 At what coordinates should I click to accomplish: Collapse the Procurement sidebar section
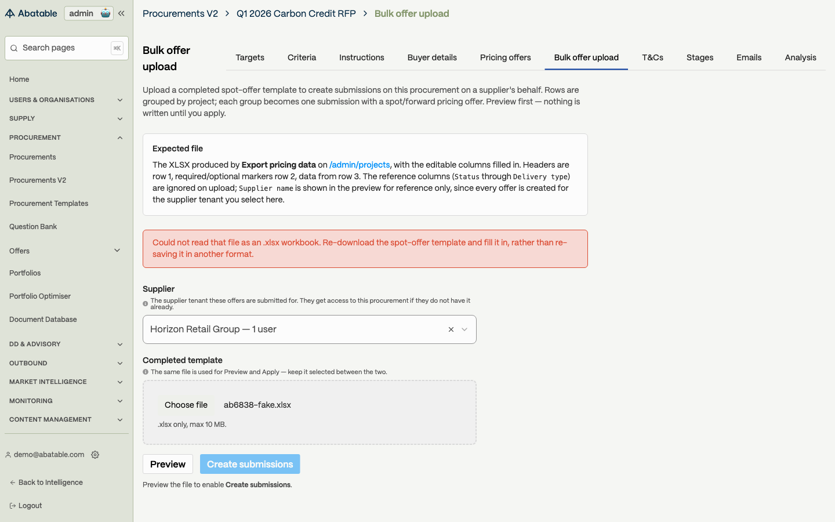[x=120, y=137]
